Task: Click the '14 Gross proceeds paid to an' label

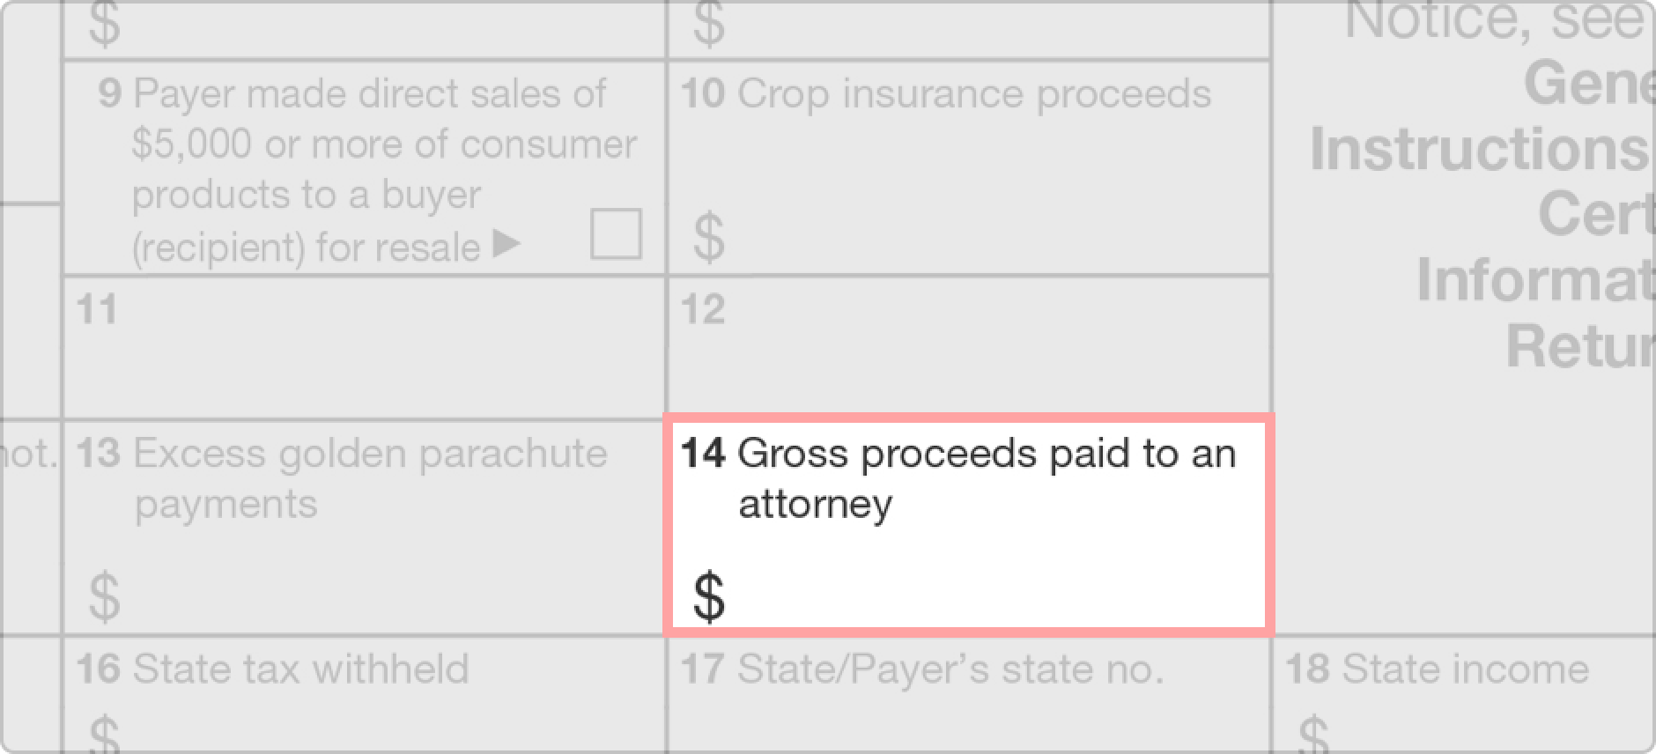Action: click(958, 454)
